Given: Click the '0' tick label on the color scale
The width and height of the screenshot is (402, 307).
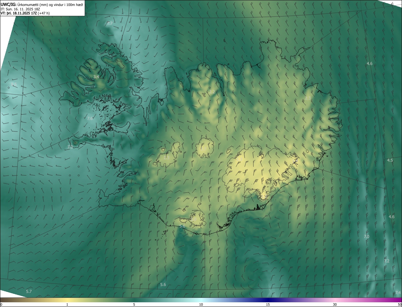Looking at the screenshot, I should click(x=1, y=304).
